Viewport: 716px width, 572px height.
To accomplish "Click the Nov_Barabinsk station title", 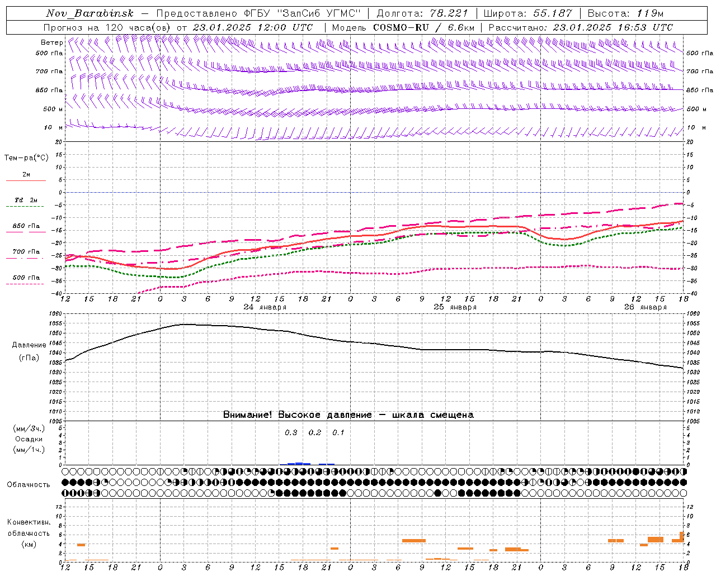I will (90, 13).
